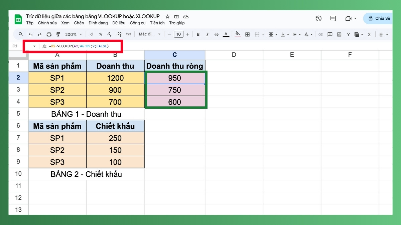Open the Functions (Σ) menu icon
Viewport: 401px width, 225px height.
[369, 34]
